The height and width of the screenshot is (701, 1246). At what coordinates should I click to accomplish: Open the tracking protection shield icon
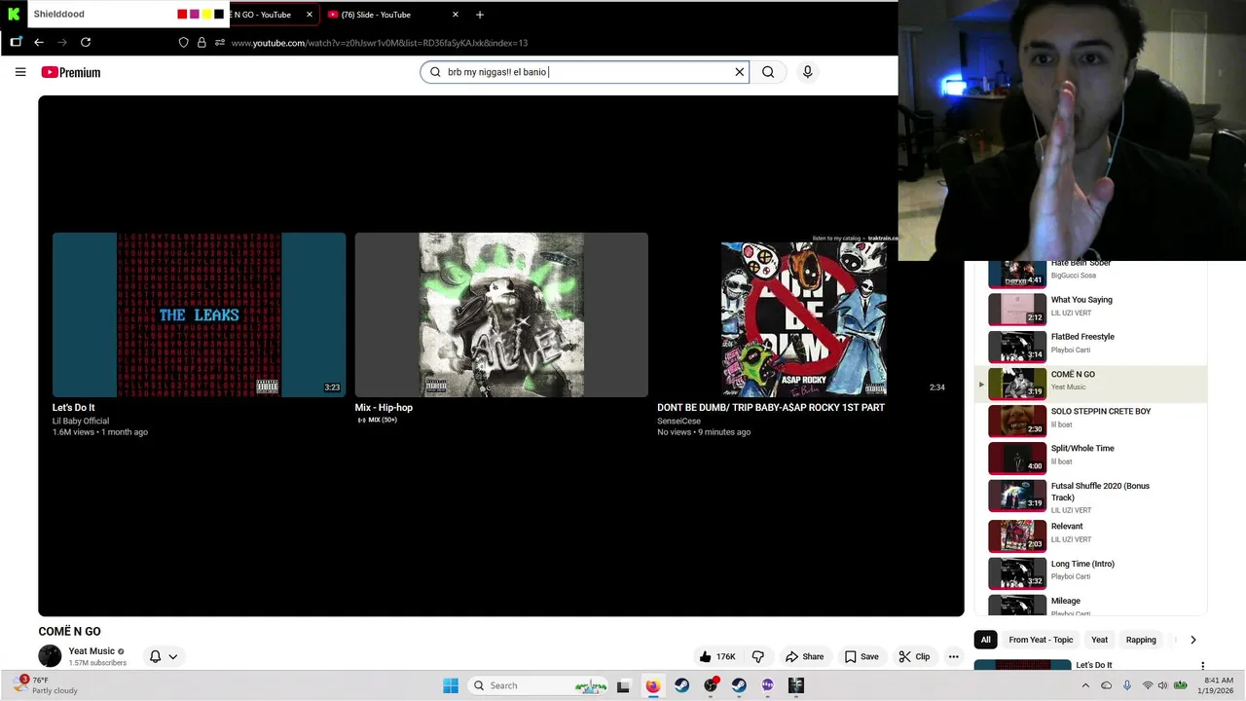(x=183, y=43)
